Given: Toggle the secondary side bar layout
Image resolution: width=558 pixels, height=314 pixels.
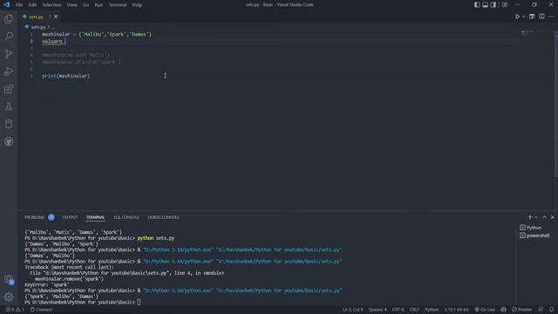Looking at the screenshot, I should pos(493,4).
